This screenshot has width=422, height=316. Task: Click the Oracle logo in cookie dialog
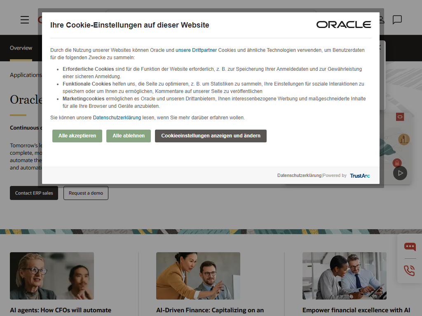pyautogui.click(x=344, y=25)
